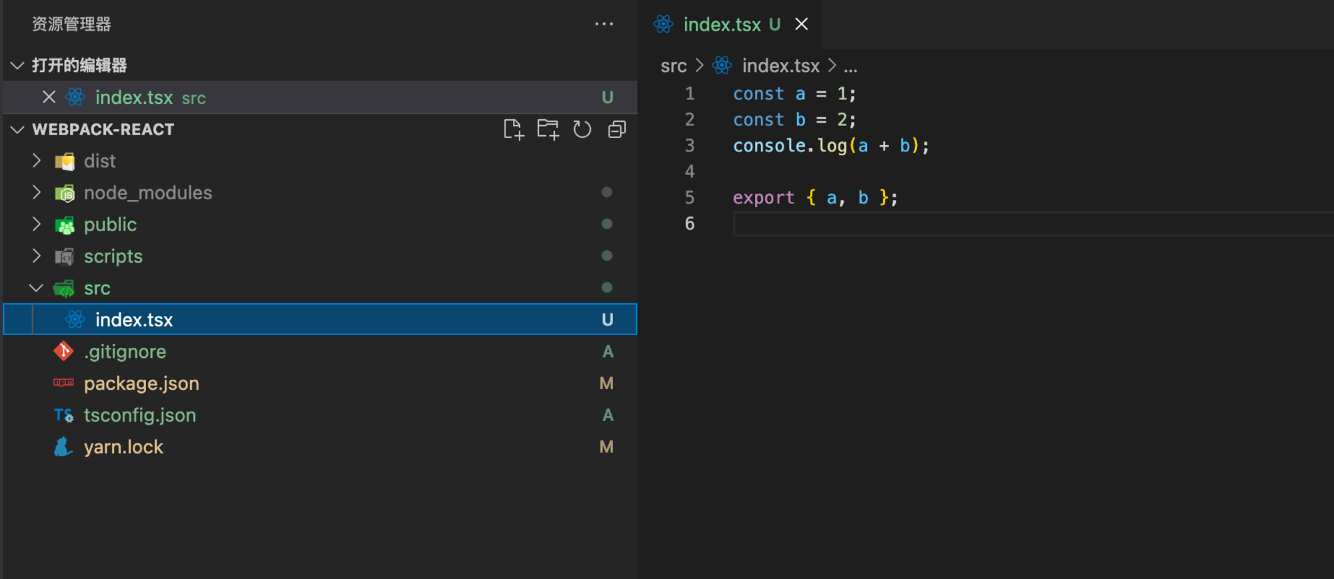Collapse the WEBPACK-REACT project section
The image size is (1334, 579).
coord(18,129)
